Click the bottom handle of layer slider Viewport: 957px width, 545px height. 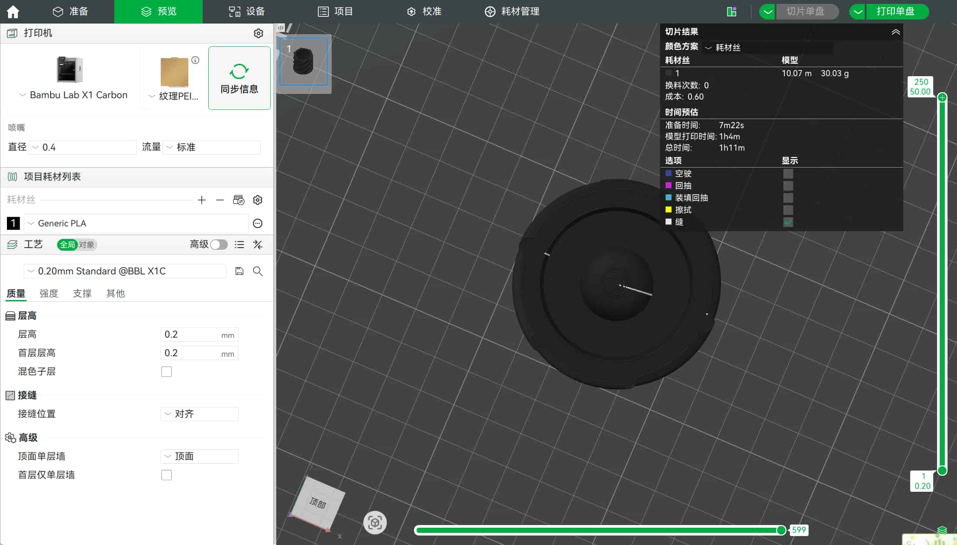[942, 470]
